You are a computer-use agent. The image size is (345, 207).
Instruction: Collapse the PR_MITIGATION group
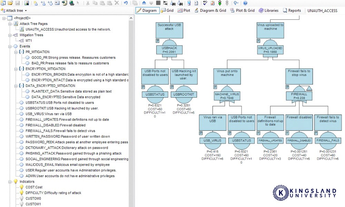[x=16, y=52]
